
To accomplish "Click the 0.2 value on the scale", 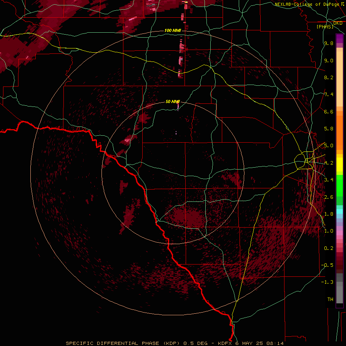I will pyautogui.click(x=329, y=248).
